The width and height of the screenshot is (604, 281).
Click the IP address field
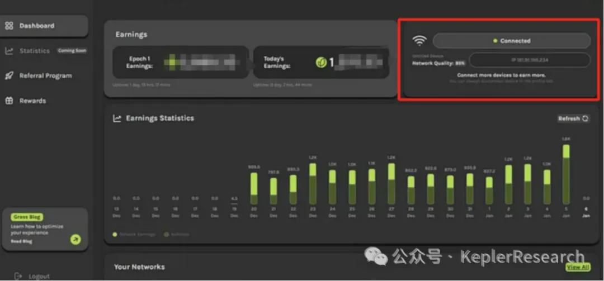(530, 60)
